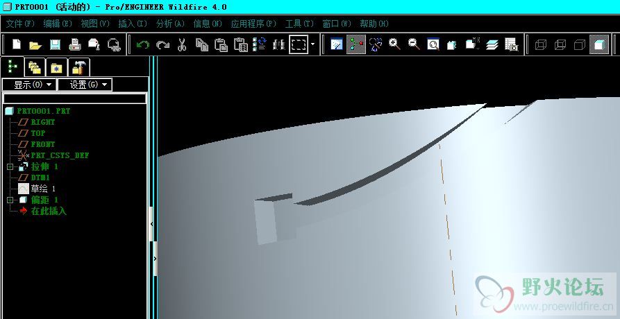Open the 文件(F) menu

pyautogui.click(x=21, y=24)
